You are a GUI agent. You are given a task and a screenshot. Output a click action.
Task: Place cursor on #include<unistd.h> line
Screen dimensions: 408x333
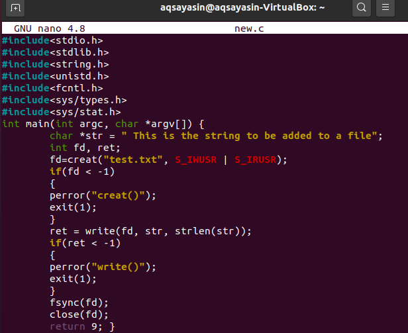click(56, 76)
